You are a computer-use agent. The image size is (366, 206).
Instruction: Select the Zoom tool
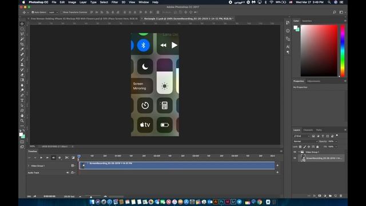click(x=22, y=121)
